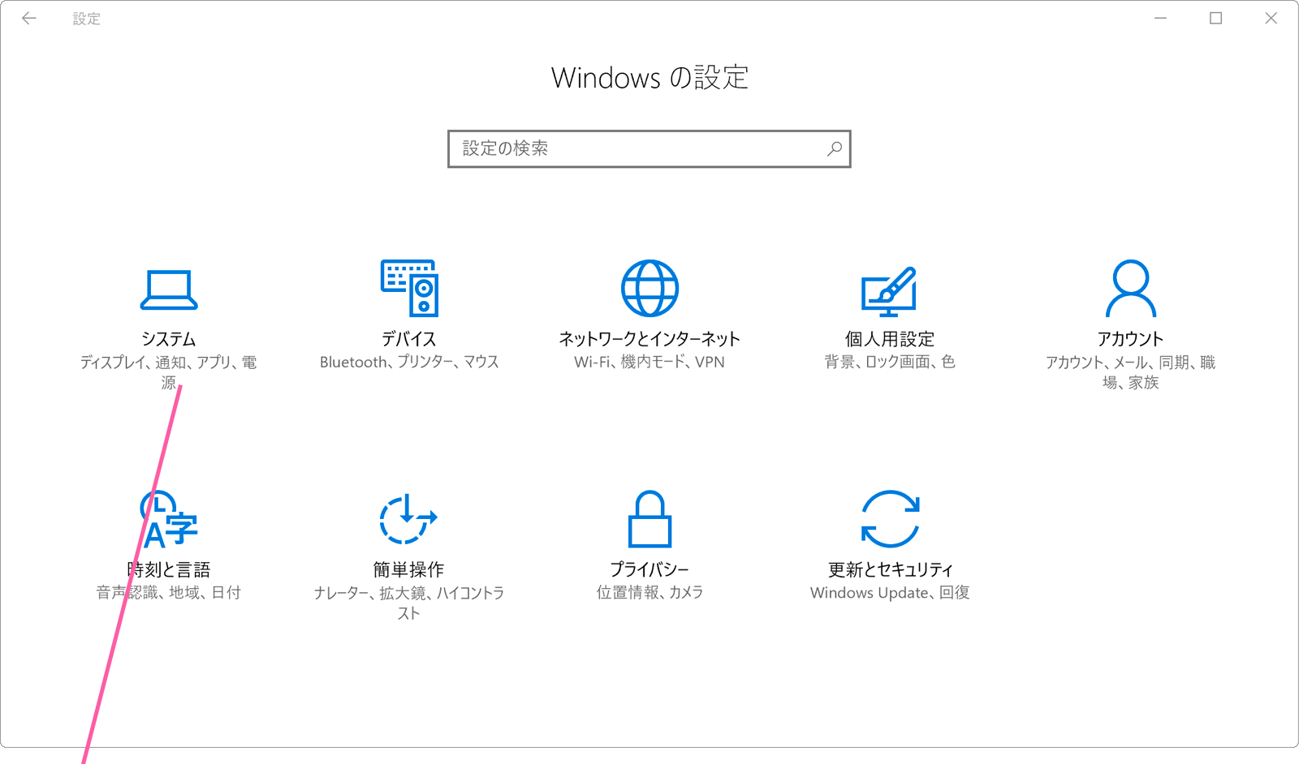Open the アカウント person icon

[1130, 288]
